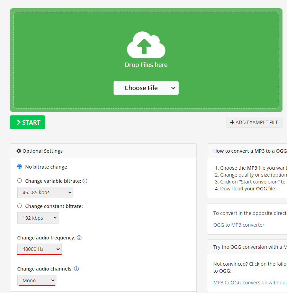
Task: Click the cloud upload icon
Action: pyautogui.click(x=146, y=44)
